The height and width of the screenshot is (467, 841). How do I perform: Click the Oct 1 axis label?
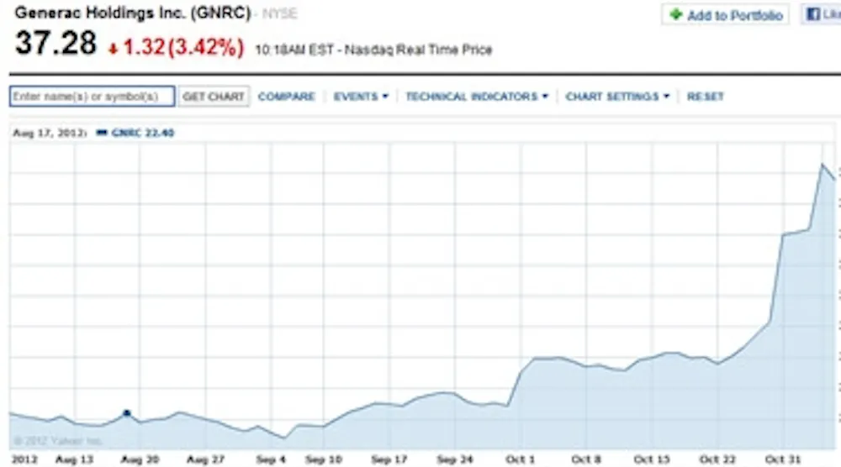pos(521,459)
